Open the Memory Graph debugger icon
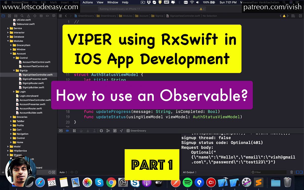 [108, 130]
